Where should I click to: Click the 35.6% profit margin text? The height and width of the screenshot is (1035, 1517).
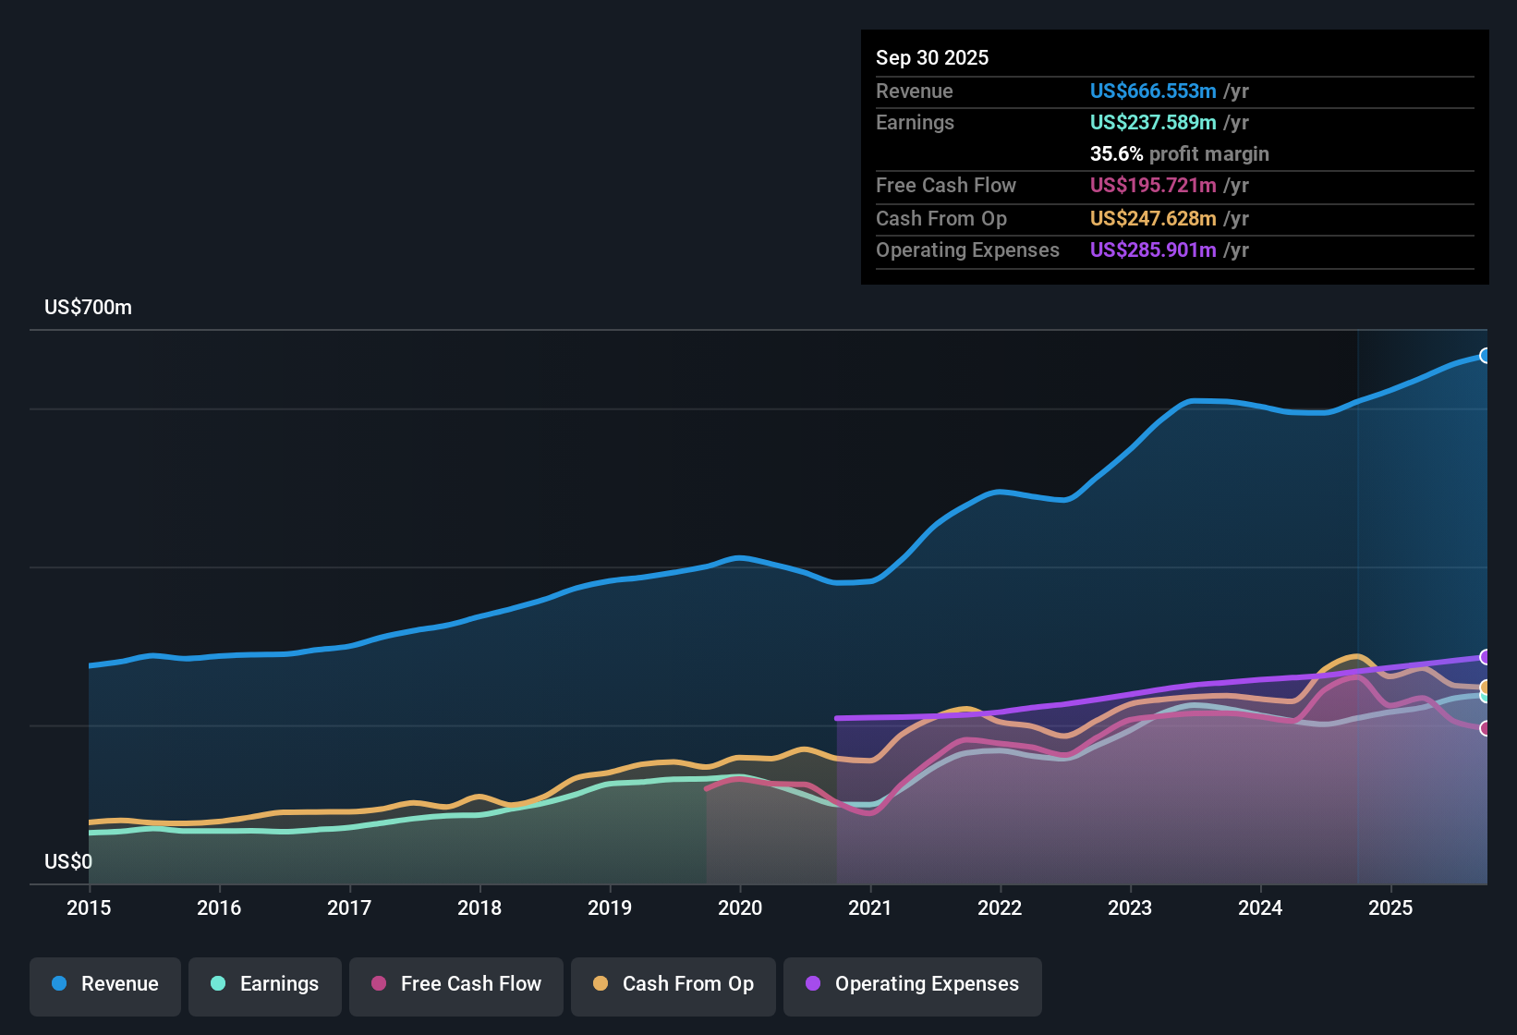pos(1180,154)
